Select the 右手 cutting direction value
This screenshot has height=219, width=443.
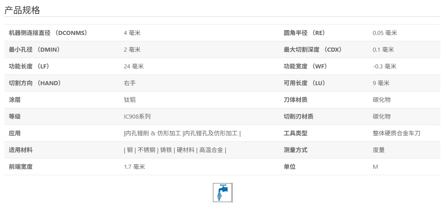point(130,83)
